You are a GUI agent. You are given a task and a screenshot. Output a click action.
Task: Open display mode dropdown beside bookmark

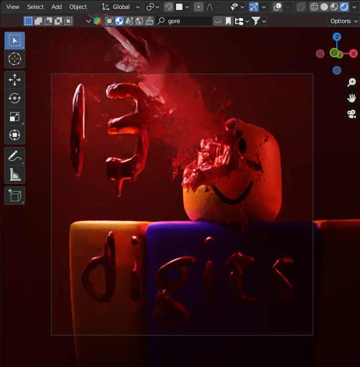(x=242, y=21)
